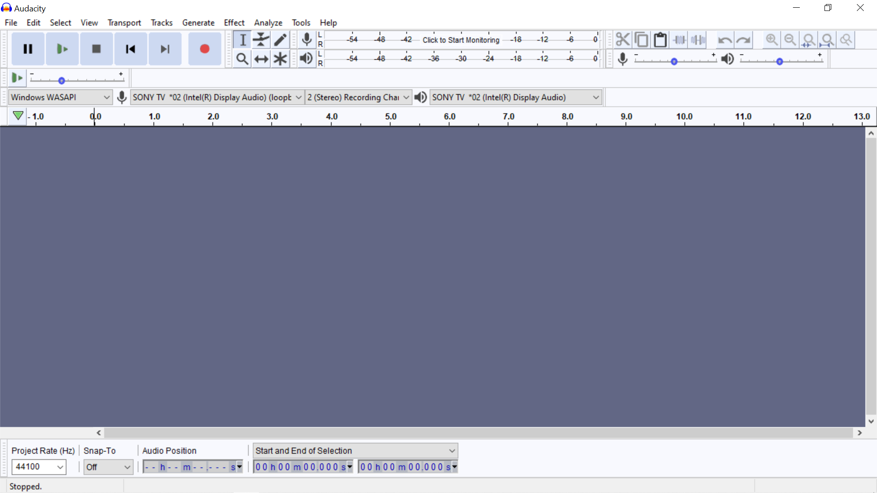The height and width of the screenshot is (493, 877).
Task: Trim audio outside selection
Action: click(x=679, y=40)
